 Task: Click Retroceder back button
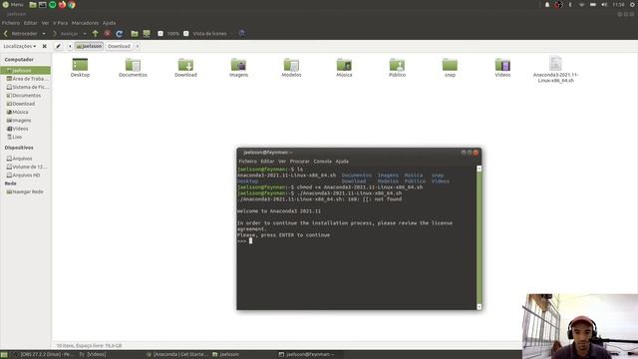(20, 34)
